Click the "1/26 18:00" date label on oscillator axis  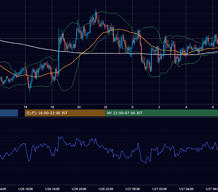(x=52, y=189)
